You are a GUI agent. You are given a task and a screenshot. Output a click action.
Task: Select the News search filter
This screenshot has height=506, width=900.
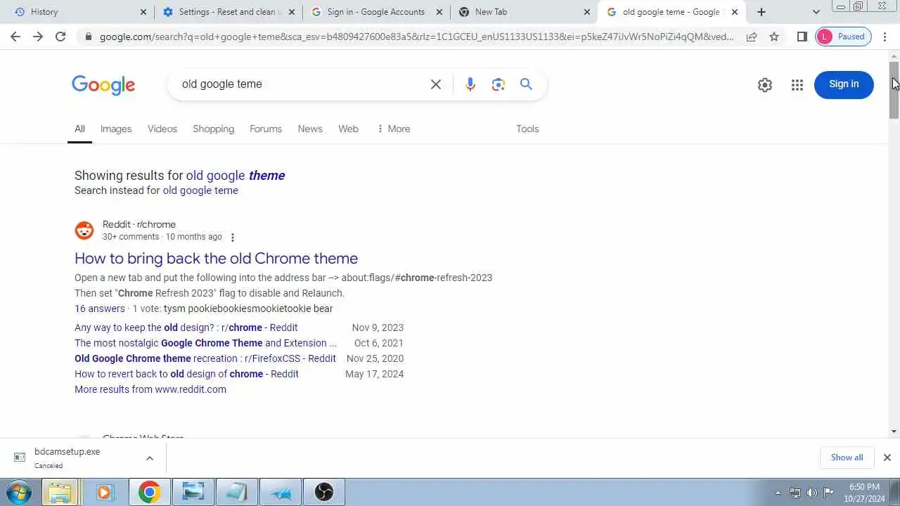310,129
